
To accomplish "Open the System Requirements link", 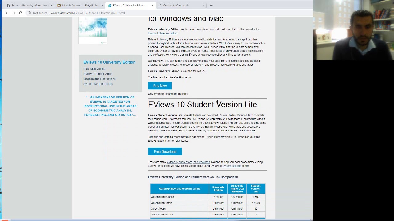I will coord(98,84).
